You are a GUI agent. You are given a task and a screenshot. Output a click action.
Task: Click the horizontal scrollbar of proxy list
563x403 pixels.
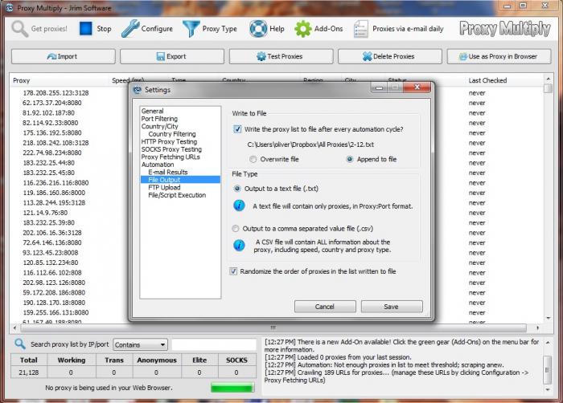click(273, 328)
